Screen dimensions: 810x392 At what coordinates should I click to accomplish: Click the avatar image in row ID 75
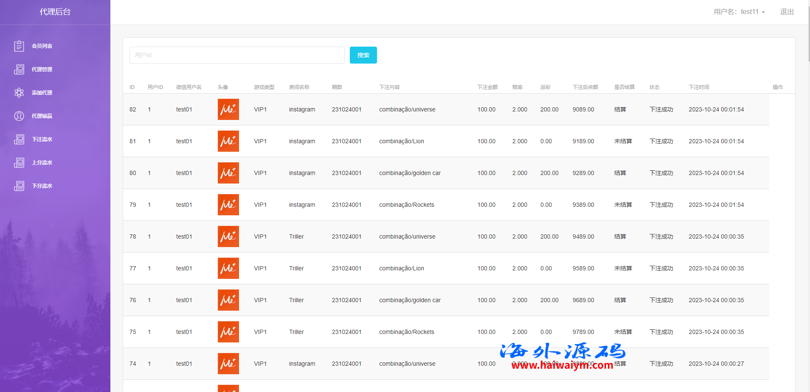[228, 332]
